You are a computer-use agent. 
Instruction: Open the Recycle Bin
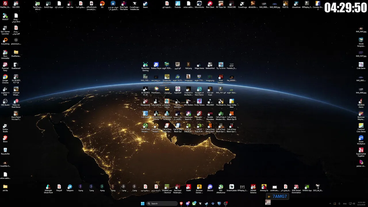pos(5,151)
